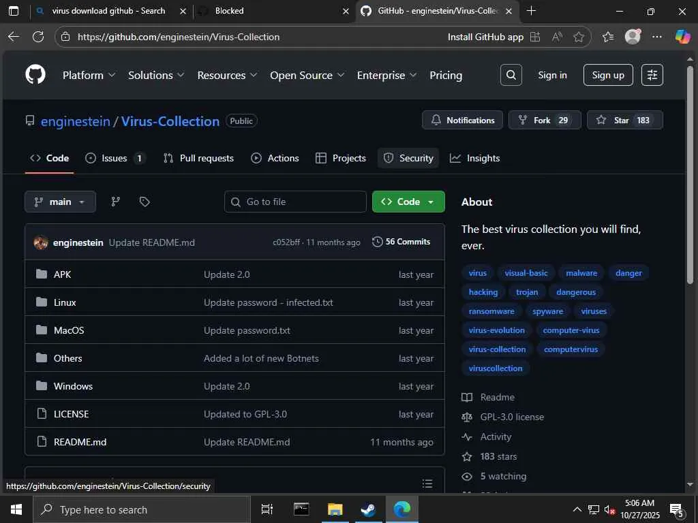This screenshot has height=523, width=698.
Task: Click the browser profile avatar
Action: pos(633,37)
